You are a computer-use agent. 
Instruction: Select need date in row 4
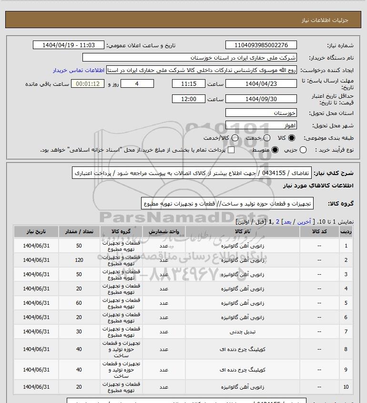[x=36, y=289]
